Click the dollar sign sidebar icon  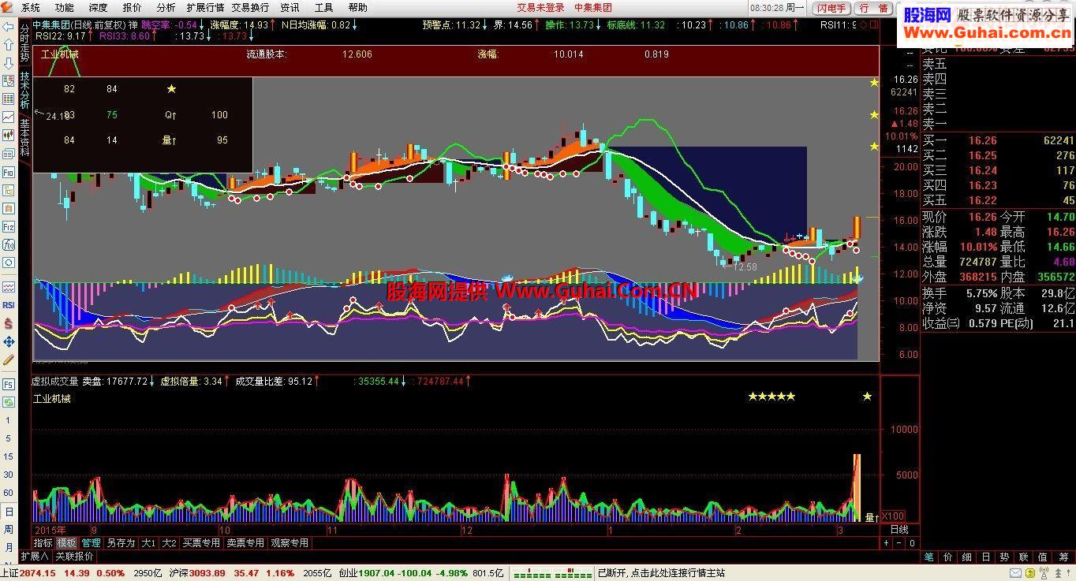9,323
